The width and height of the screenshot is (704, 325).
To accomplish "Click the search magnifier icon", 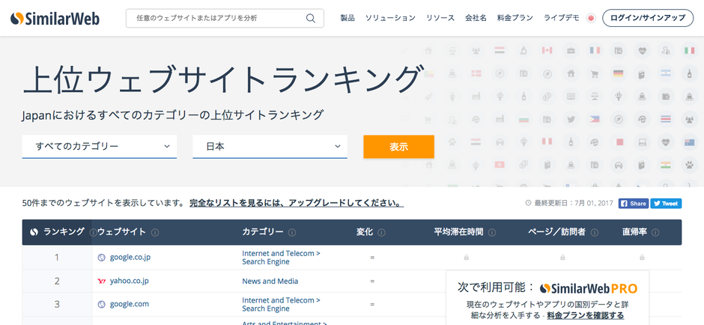I will (x=310, y=19).
